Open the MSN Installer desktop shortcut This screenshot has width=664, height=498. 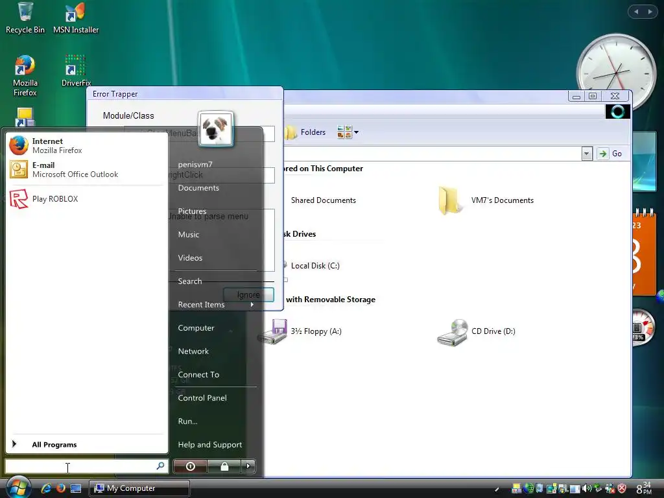(x=76, y=18)
